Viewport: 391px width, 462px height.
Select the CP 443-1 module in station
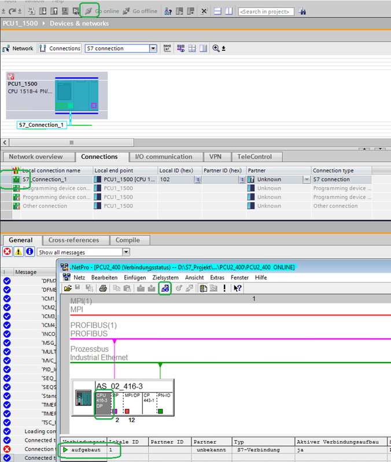pyautogui.click(x=149, y=403)
